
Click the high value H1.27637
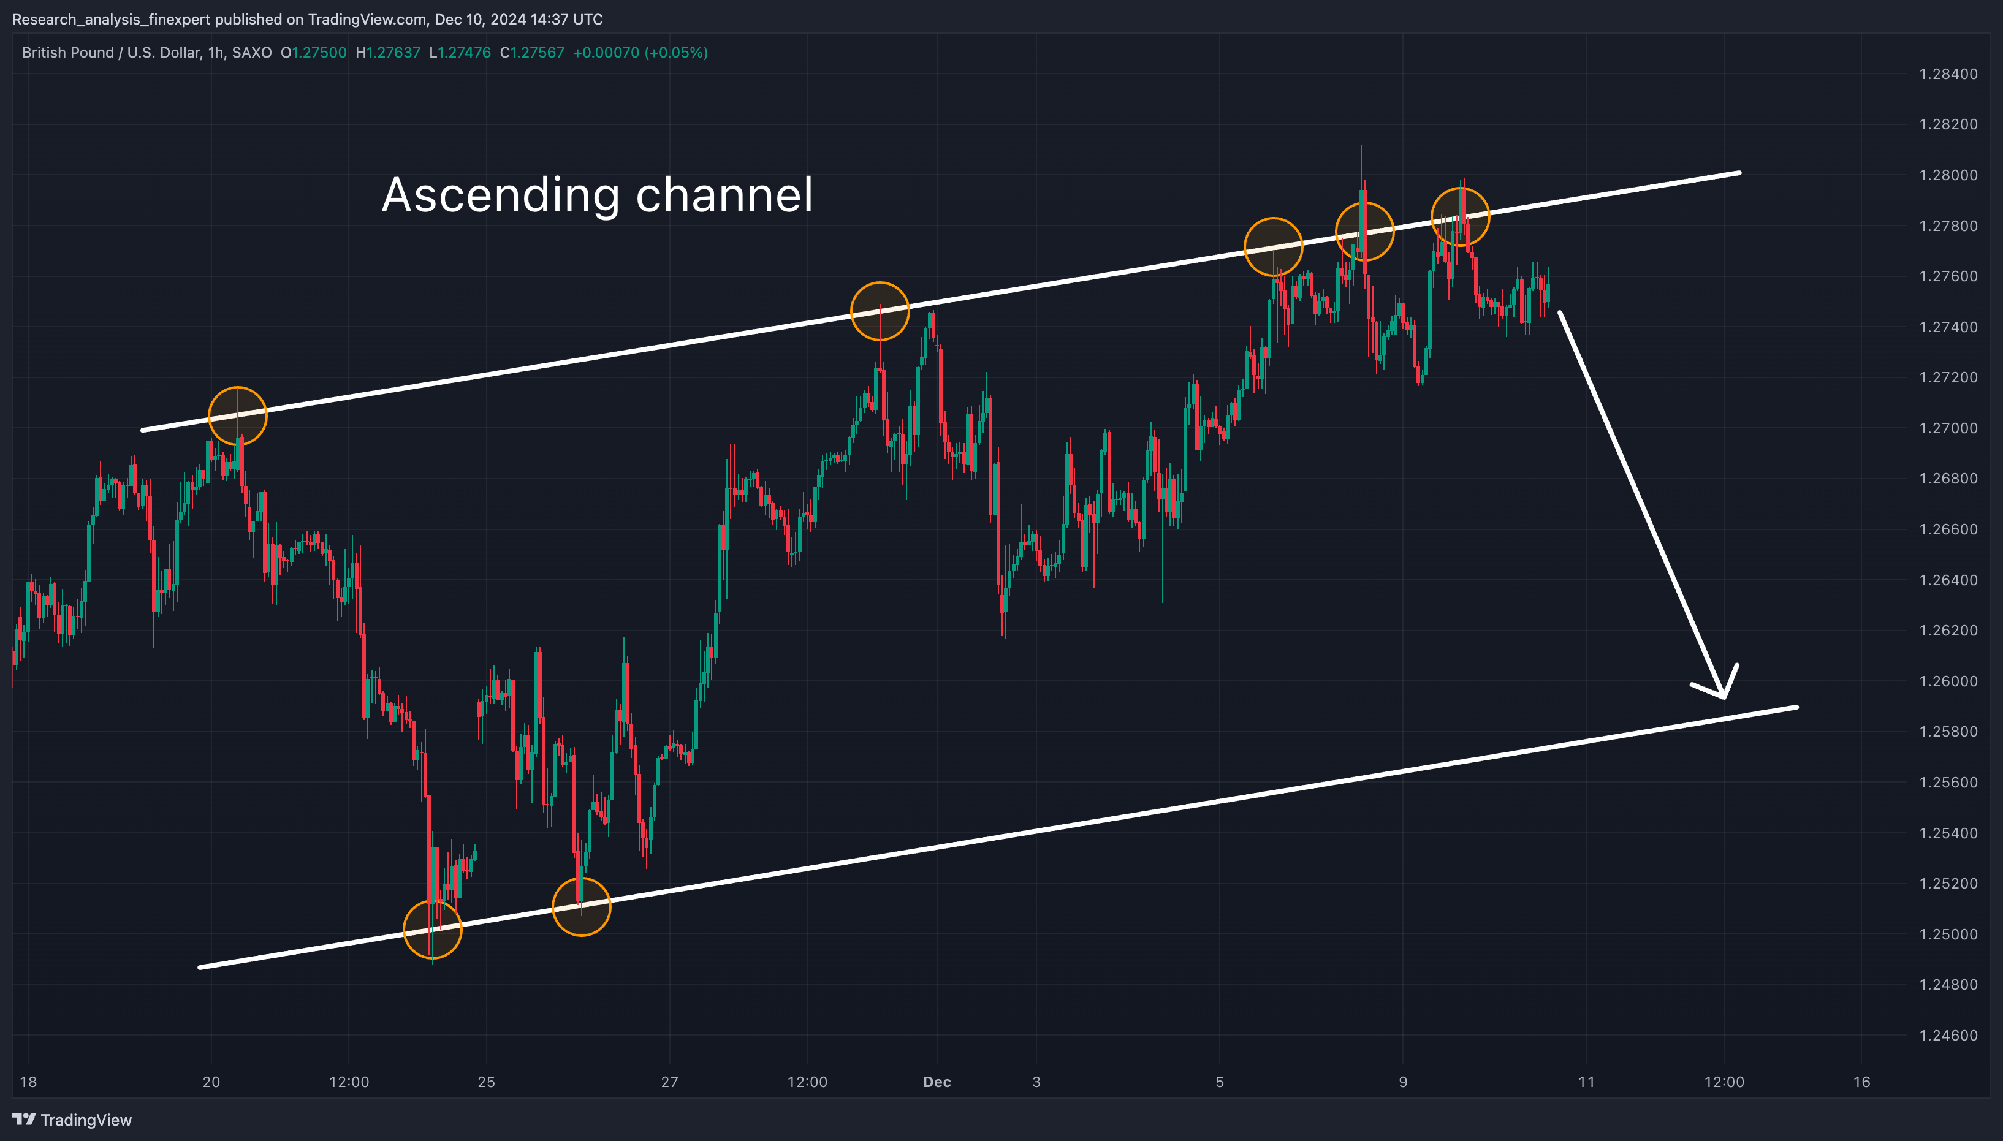(x=388, y=53)
